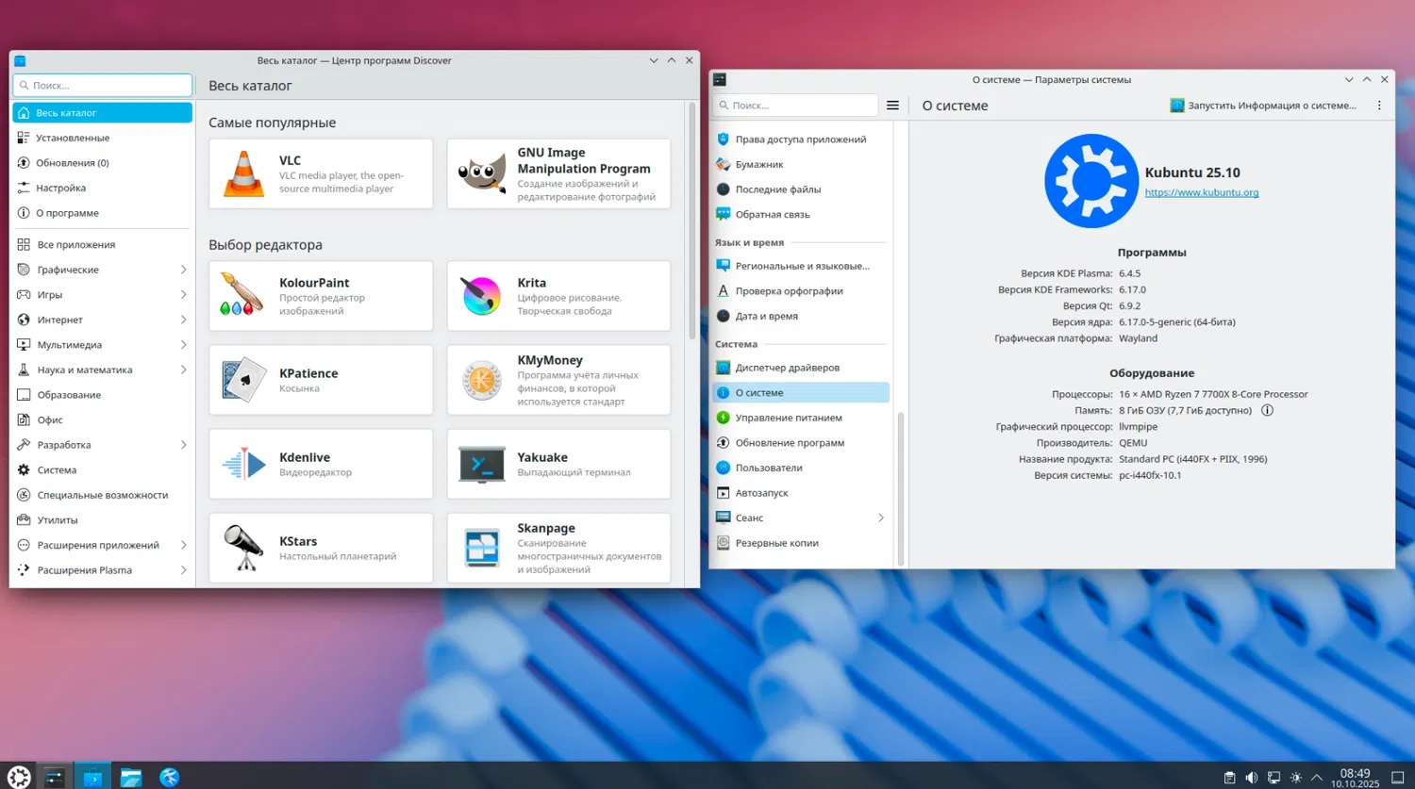Open Резервные копии settings page
1415x789 pixels.
coord(801,543)
